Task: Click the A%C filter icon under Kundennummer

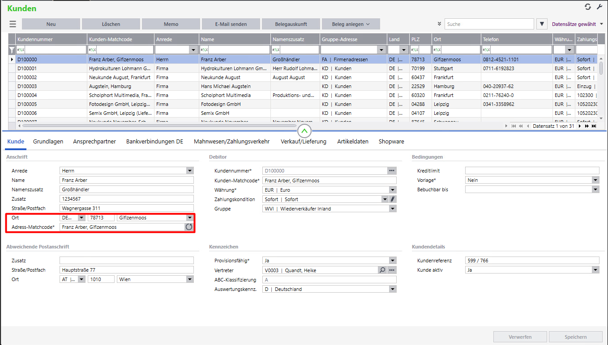Action: pyautogui.click(x=21, y=50)
